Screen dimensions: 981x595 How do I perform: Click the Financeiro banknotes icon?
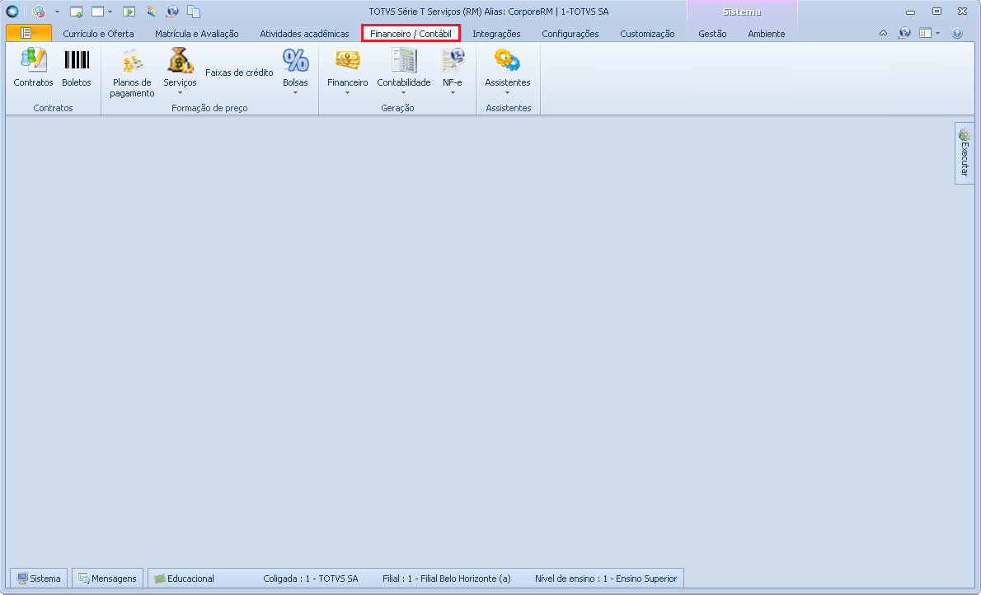click(x=347, y=61)
